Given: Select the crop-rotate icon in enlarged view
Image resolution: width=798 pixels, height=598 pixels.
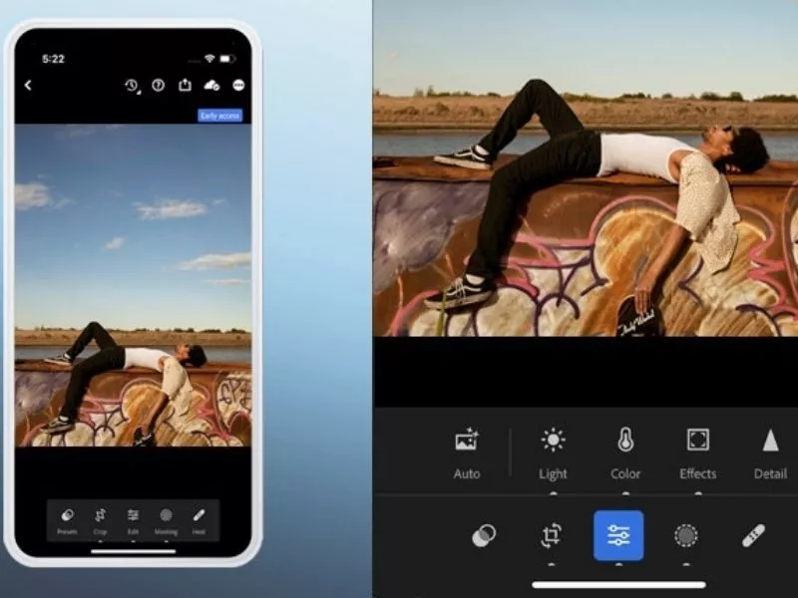Looking at the screenshot, I should (x=552, y=535).
